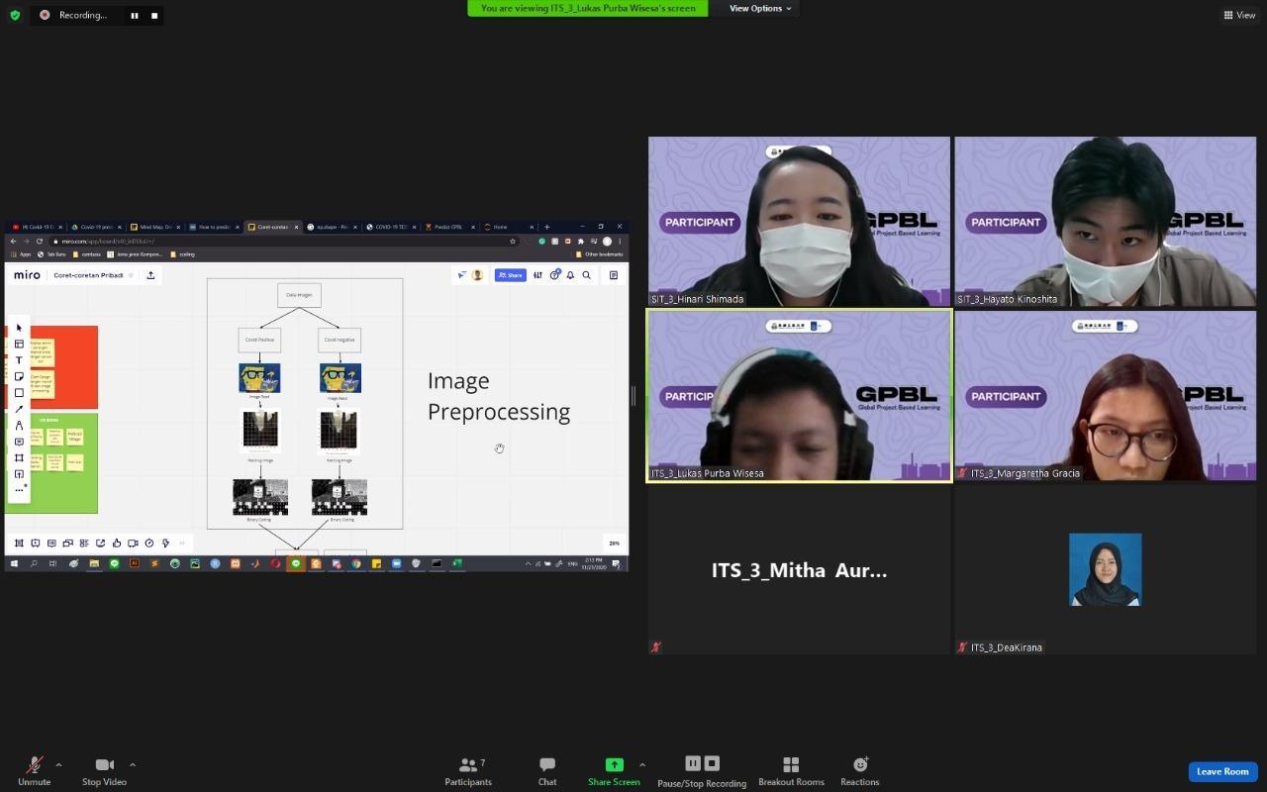
Task: Open the Participants panel
Action: pyautogui.click(x=468, y=771)
